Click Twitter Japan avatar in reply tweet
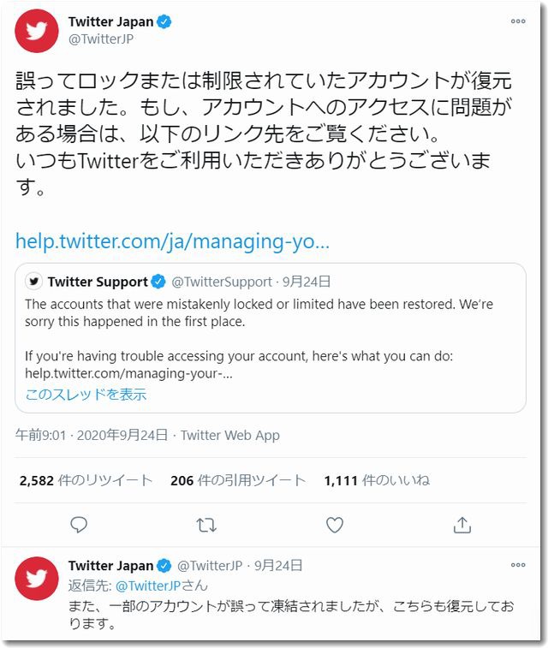This screenshot has height=648, width=548. pyautogui.click(x=37, y=578)
